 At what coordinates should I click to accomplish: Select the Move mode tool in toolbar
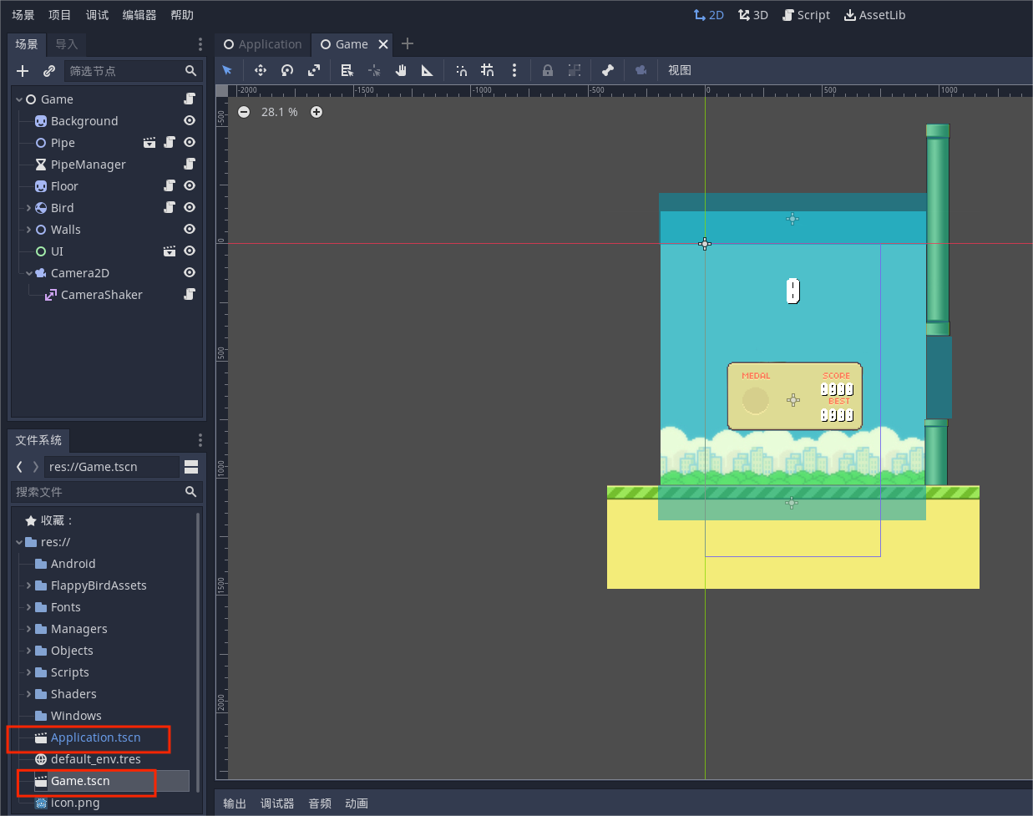[x=261, y=70]
